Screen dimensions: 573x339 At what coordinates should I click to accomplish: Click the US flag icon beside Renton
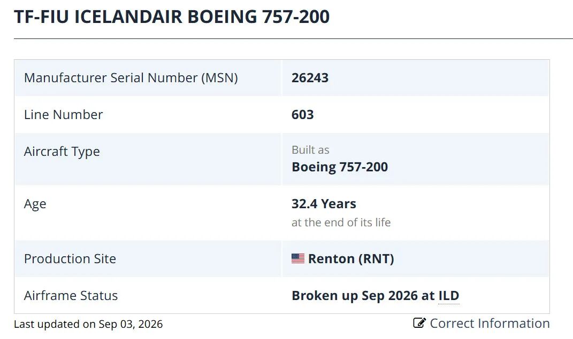point(298,258)
